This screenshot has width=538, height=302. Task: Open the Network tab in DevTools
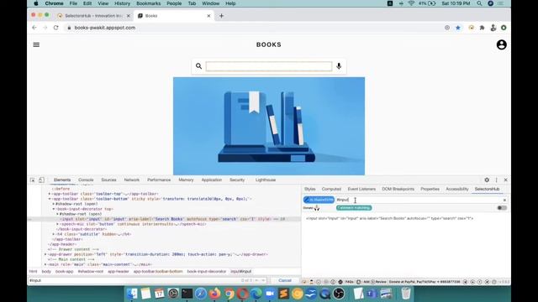(132, 180)
